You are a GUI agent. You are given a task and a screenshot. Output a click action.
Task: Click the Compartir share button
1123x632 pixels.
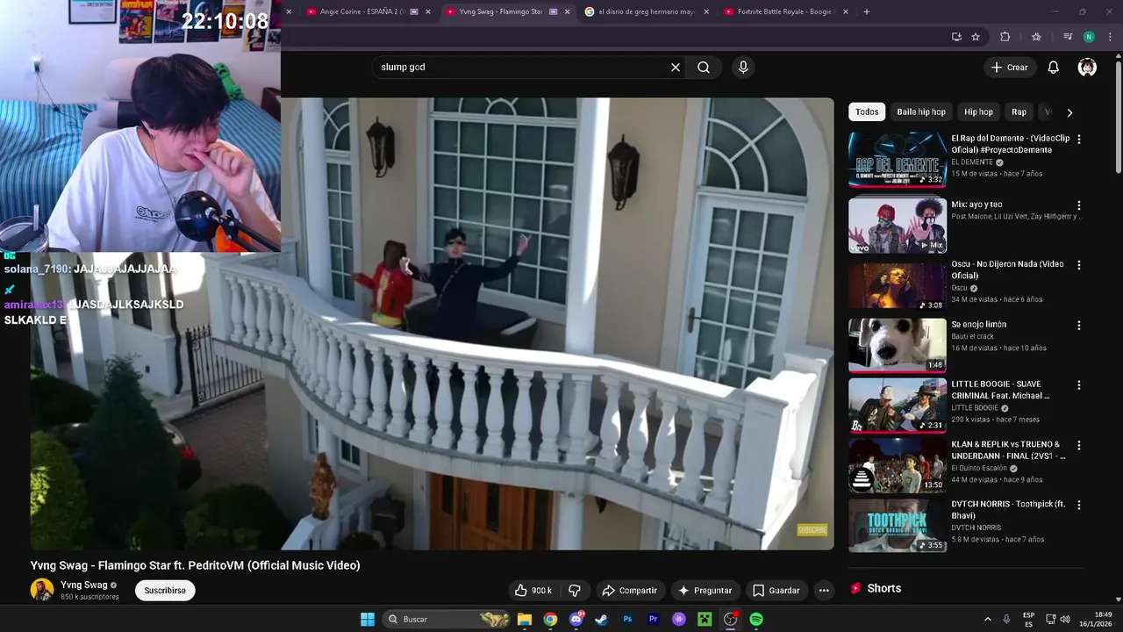pyautogui.click(x=629, y=591)
